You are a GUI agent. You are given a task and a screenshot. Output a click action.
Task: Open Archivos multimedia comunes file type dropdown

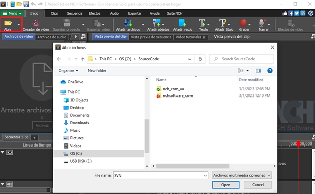click(x=242, y=175)
